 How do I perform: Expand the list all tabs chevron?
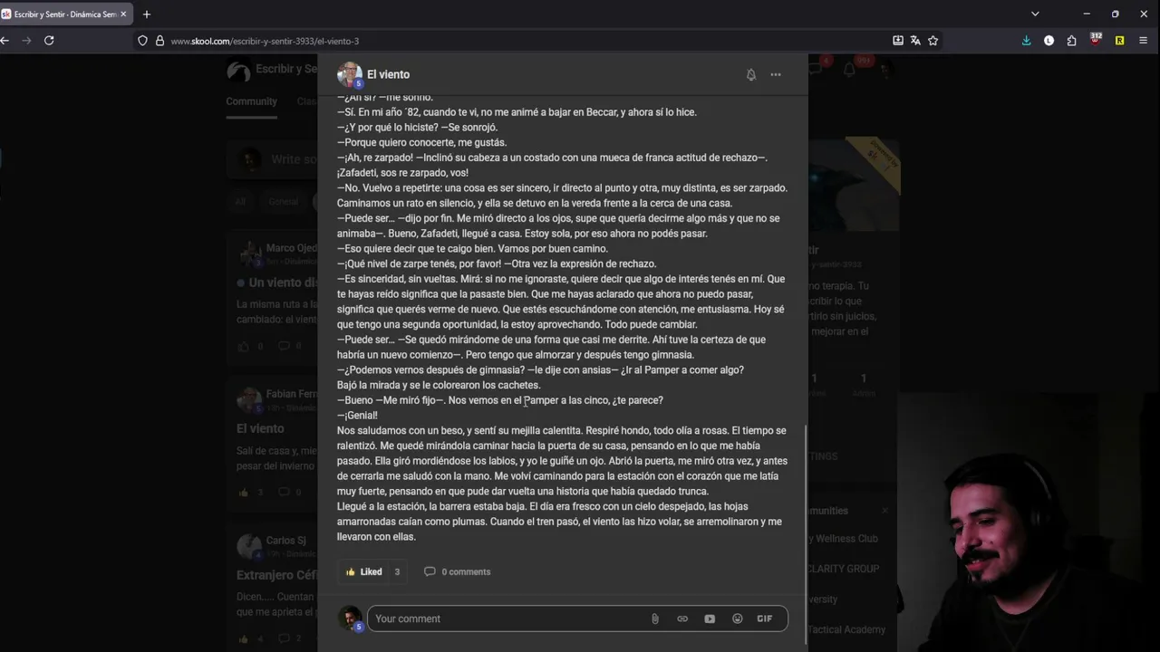(x=1035, y=14)
